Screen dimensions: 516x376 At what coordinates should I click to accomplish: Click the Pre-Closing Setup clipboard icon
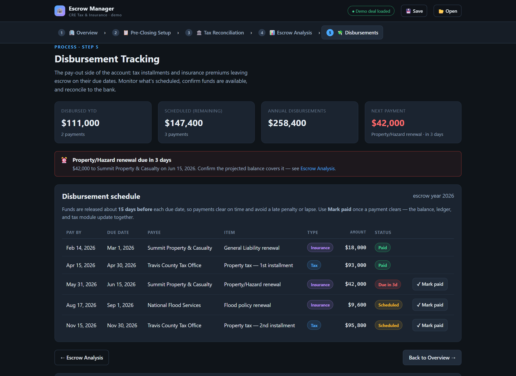point(126,33)
